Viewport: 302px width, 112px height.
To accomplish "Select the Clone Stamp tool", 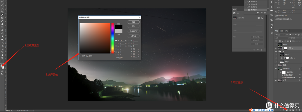I will (2, 24).
